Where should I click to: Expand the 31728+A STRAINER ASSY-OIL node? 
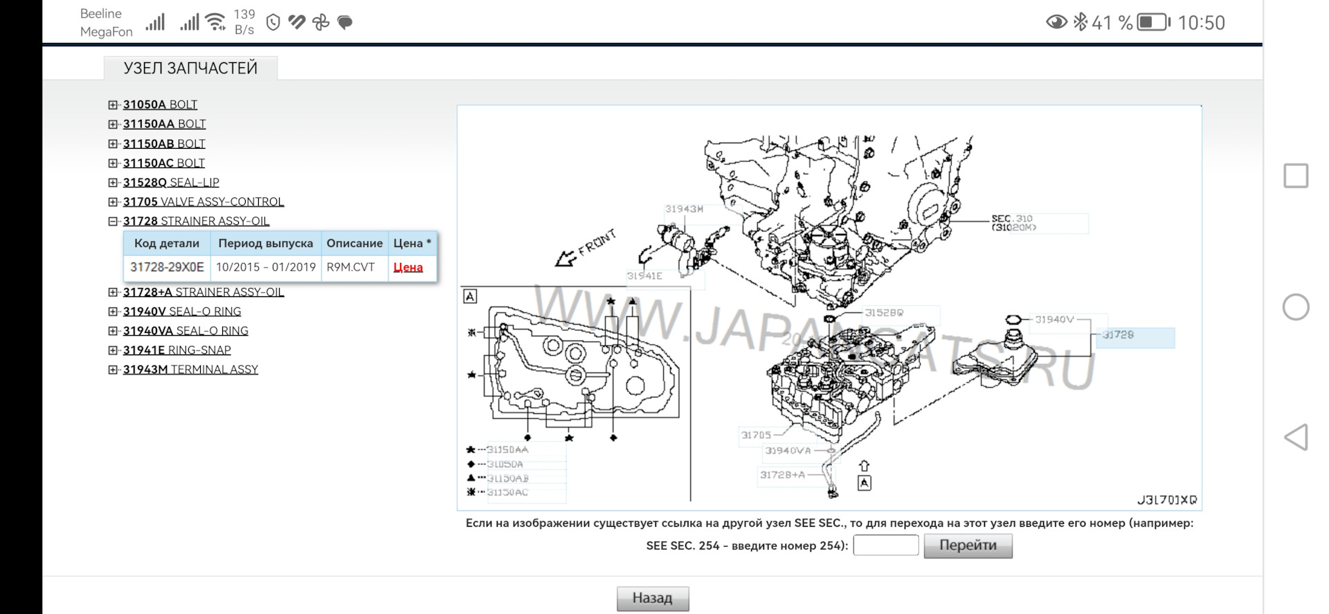pyautogui.click(x=113, y=292)
